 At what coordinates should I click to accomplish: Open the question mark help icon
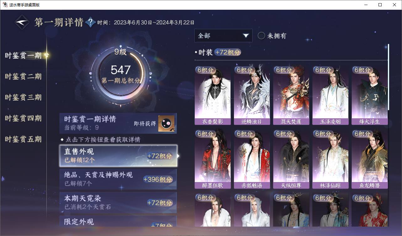click(x=90, y=22)
